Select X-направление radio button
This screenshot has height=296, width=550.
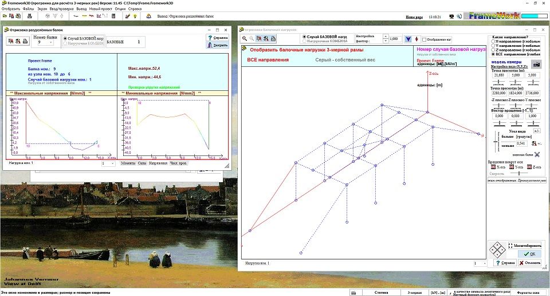coord(493,41)
